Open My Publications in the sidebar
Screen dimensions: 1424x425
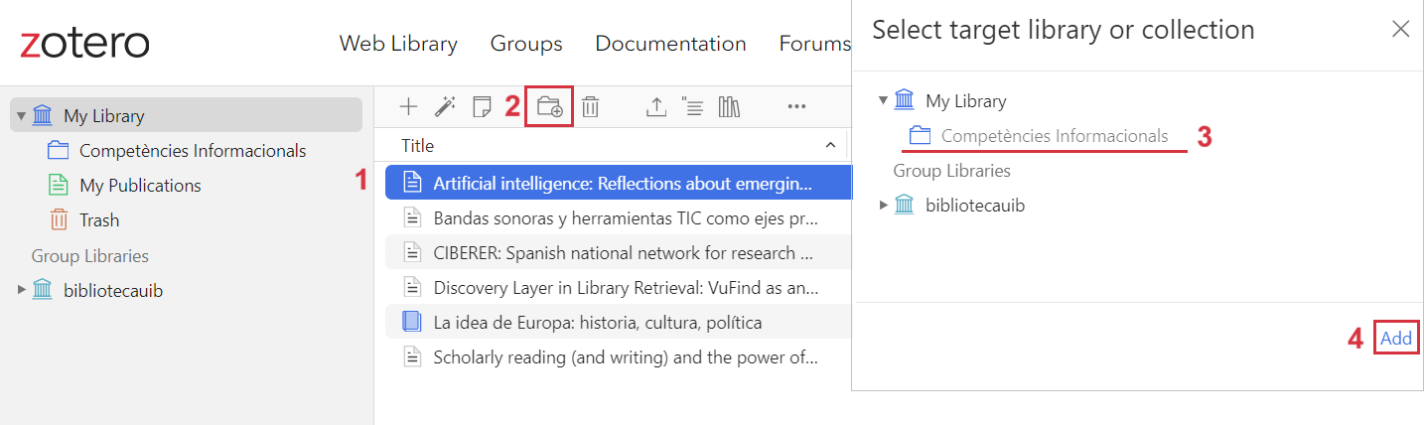140,186
